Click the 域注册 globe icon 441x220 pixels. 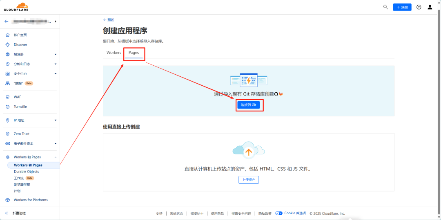click(8, 55)
